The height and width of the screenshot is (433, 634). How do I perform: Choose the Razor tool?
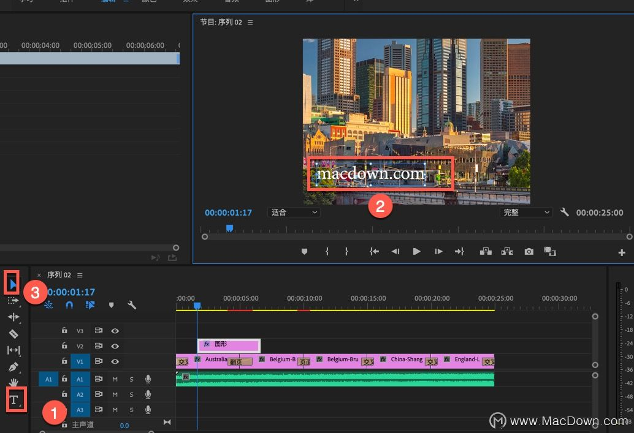coord(13,334)
